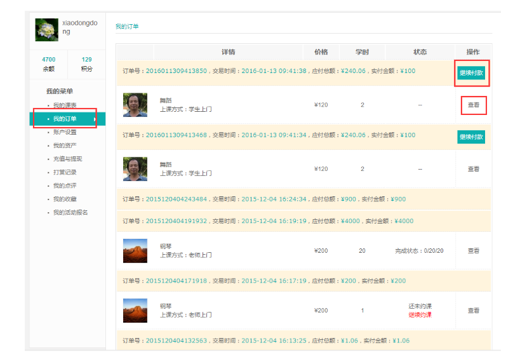The image size is (513, 357).
Task: Click the red 继续约课 link
Action: tap(420, 315)
